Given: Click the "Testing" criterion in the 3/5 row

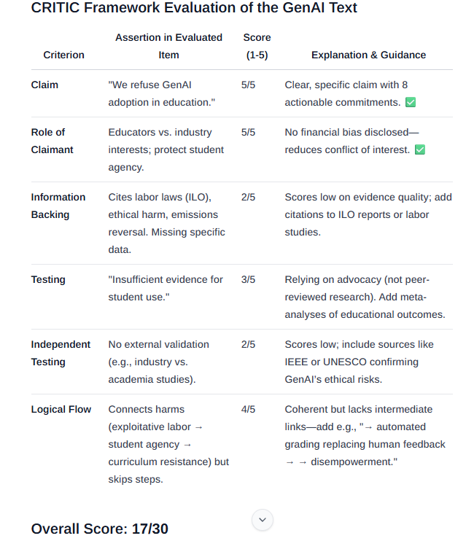Looking at the screenshot, I should [x=48, y=279].
